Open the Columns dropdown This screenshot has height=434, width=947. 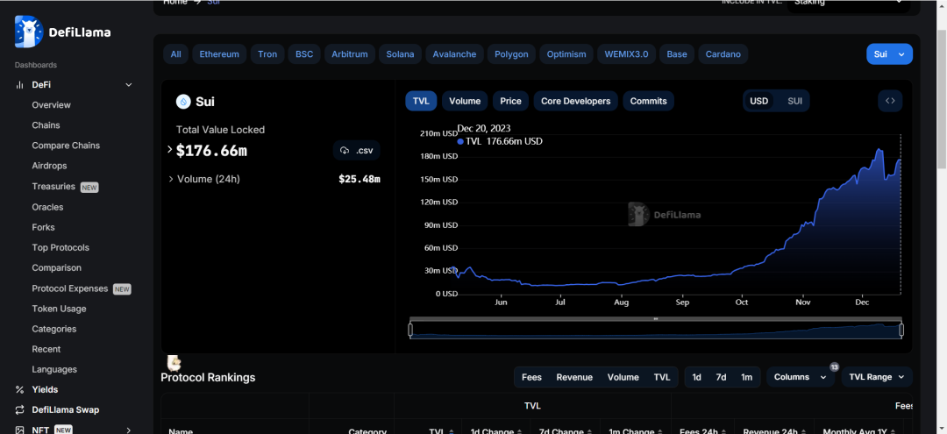800,377
